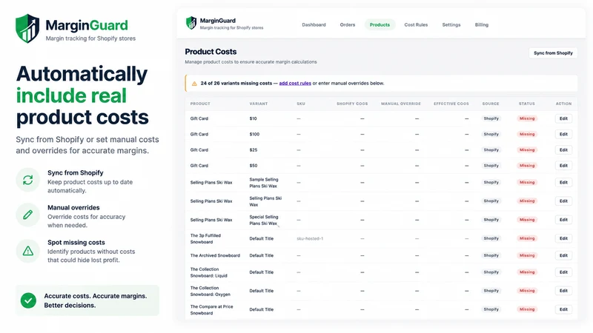Click the warning triangle in the missing costs banner

pyautogui.click(x=194, y=84)
